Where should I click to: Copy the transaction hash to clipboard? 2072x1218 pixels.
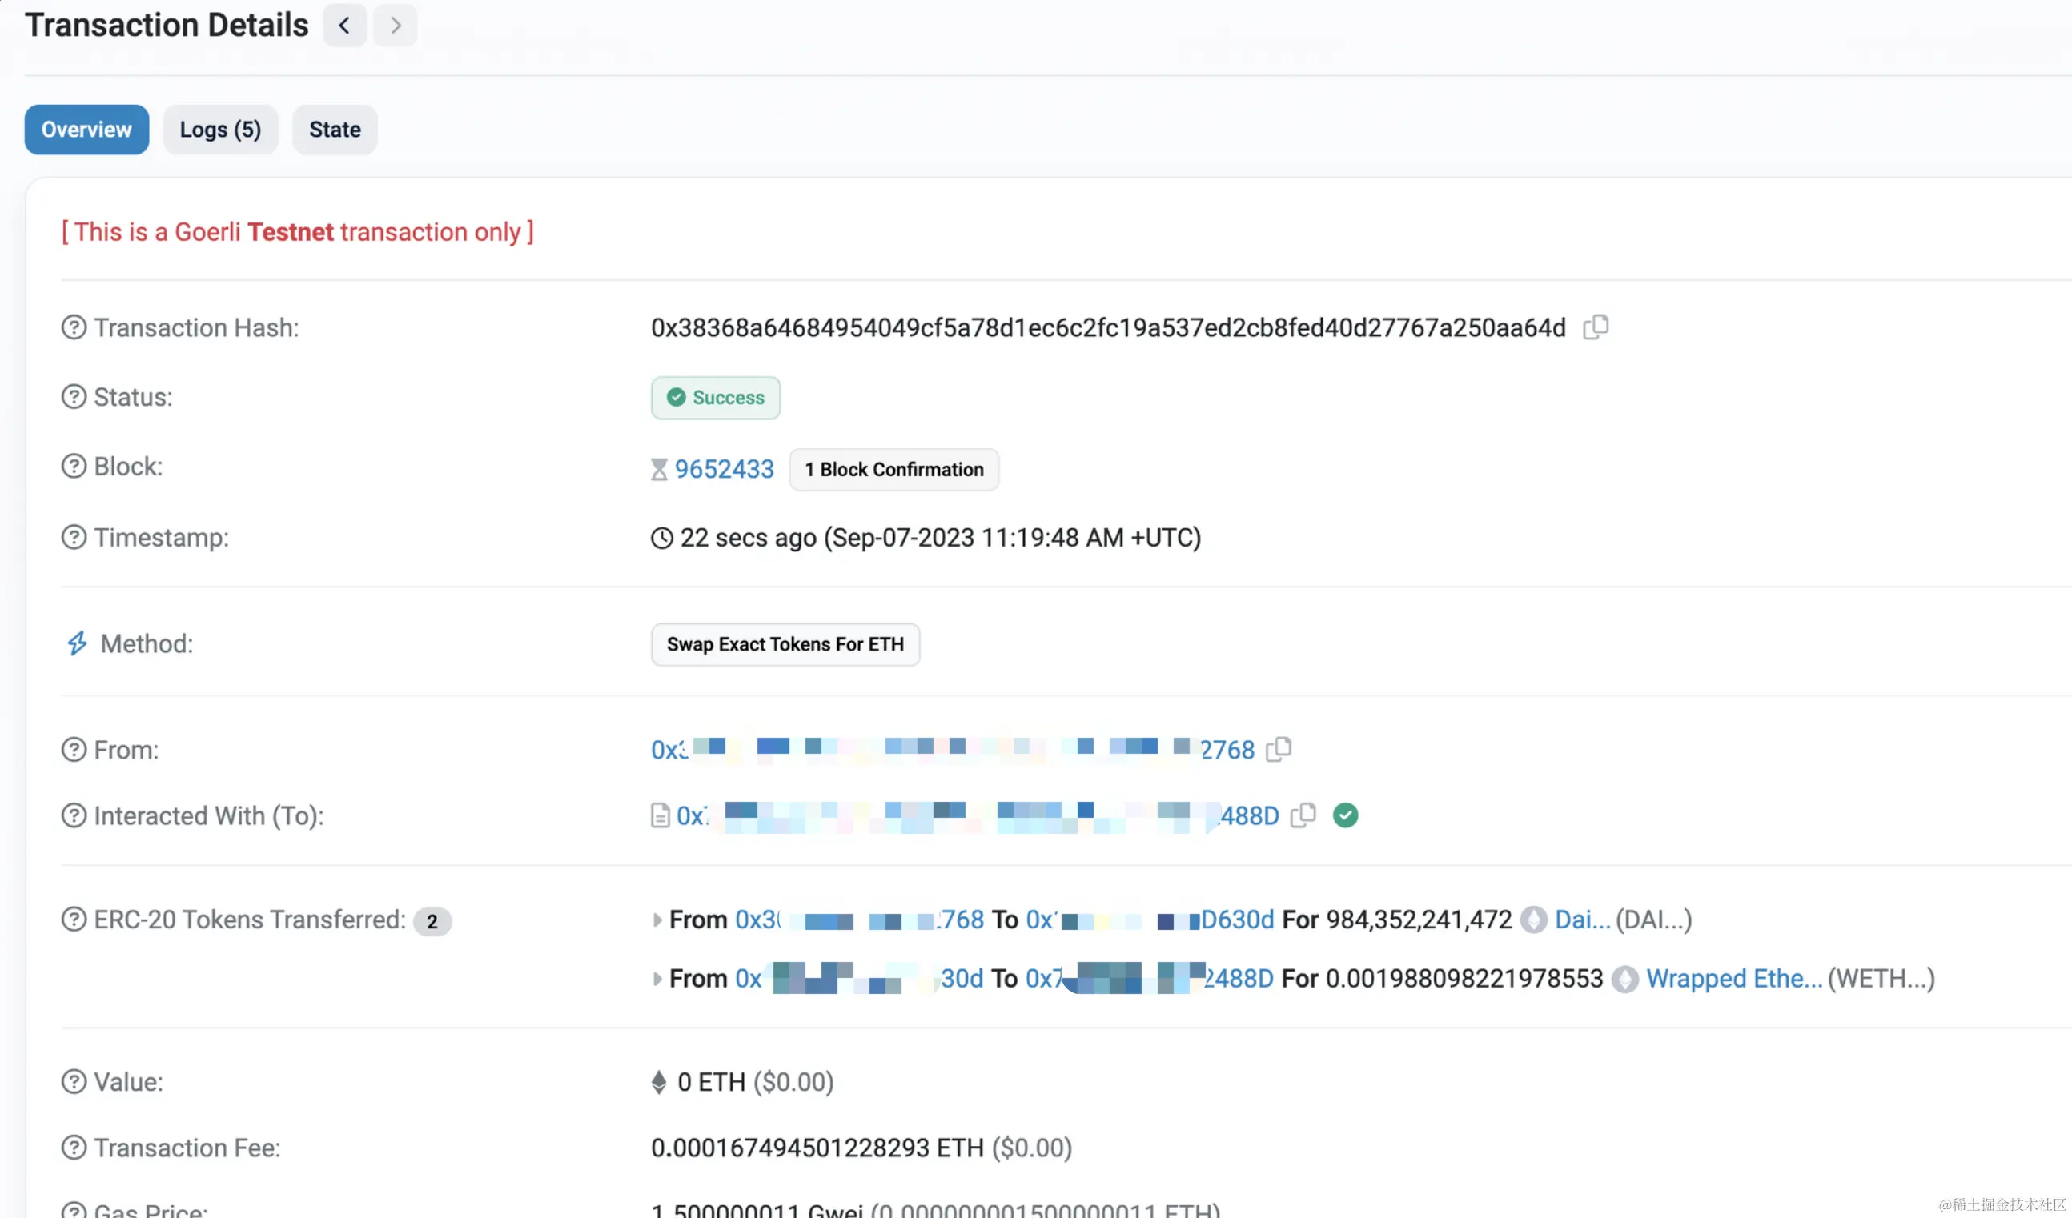[x=1595, y=327]
